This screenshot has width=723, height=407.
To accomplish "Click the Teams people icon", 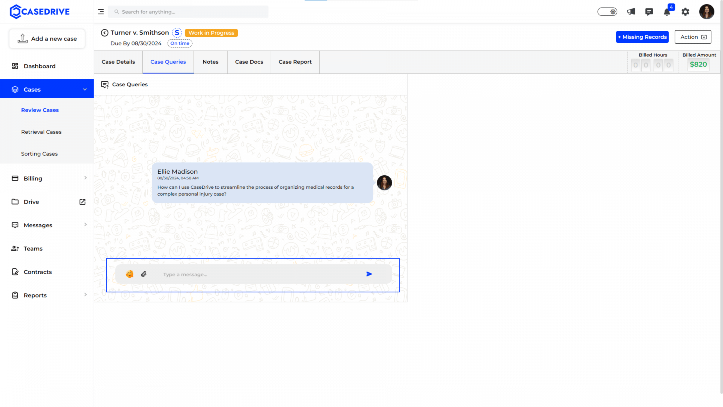I will [15, 248].
